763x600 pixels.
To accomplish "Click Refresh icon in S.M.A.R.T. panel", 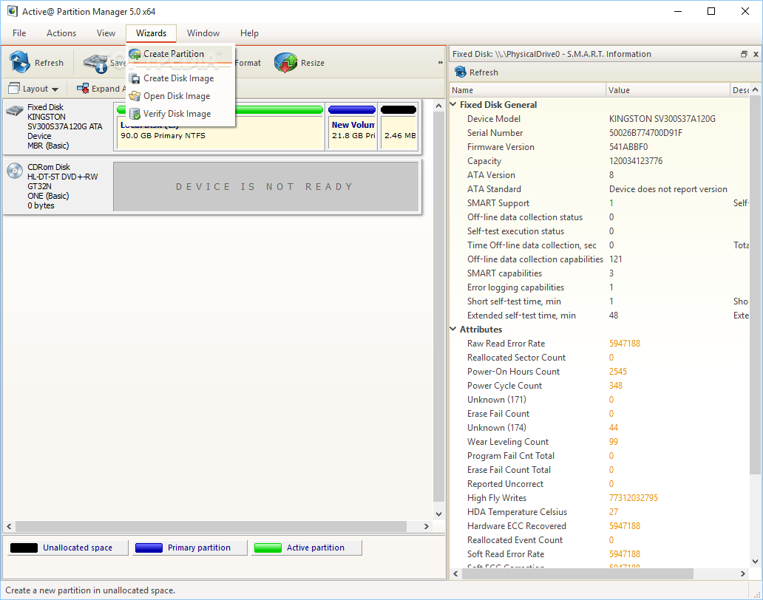I will pos(461,72).
